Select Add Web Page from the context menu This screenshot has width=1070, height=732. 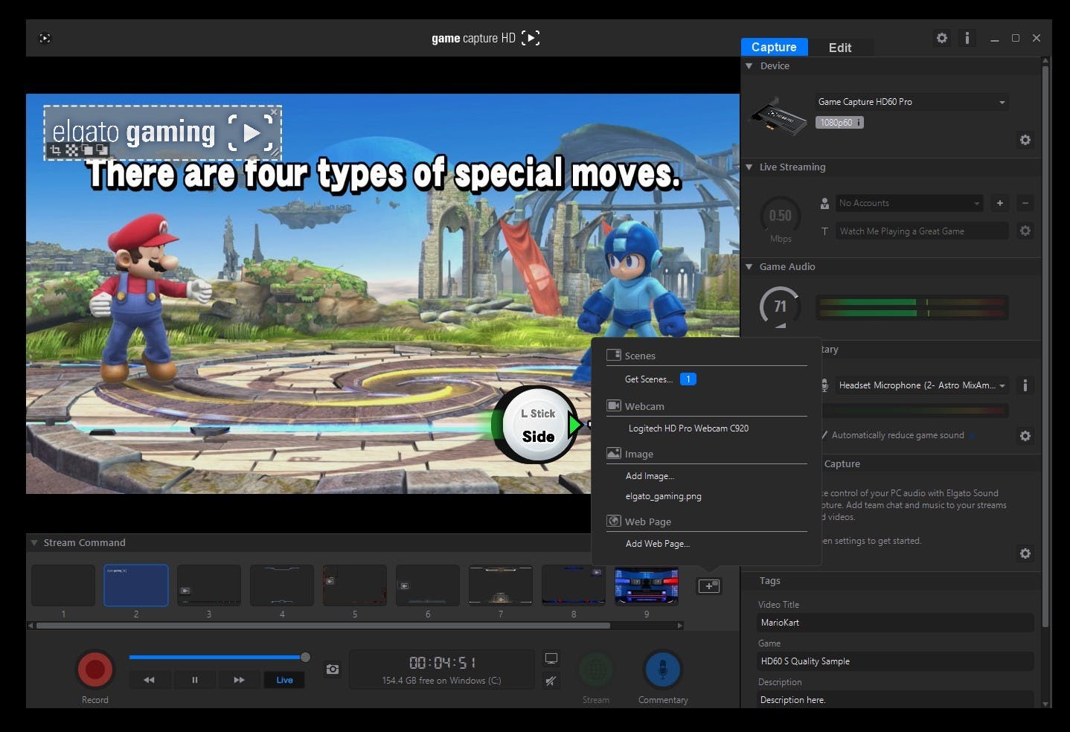point(657,544)
